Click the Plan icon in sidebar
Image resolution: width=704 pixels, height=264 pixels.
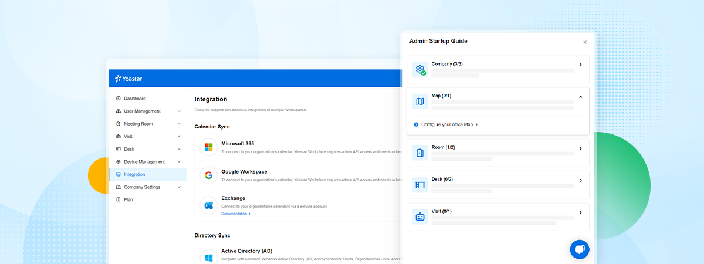(x=119, y=199)
